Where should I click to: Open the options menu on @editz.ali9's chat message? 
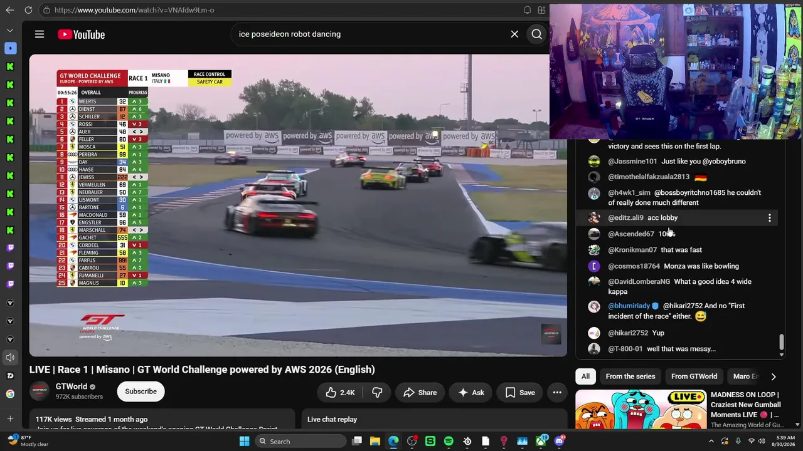[x=770, y=218]
